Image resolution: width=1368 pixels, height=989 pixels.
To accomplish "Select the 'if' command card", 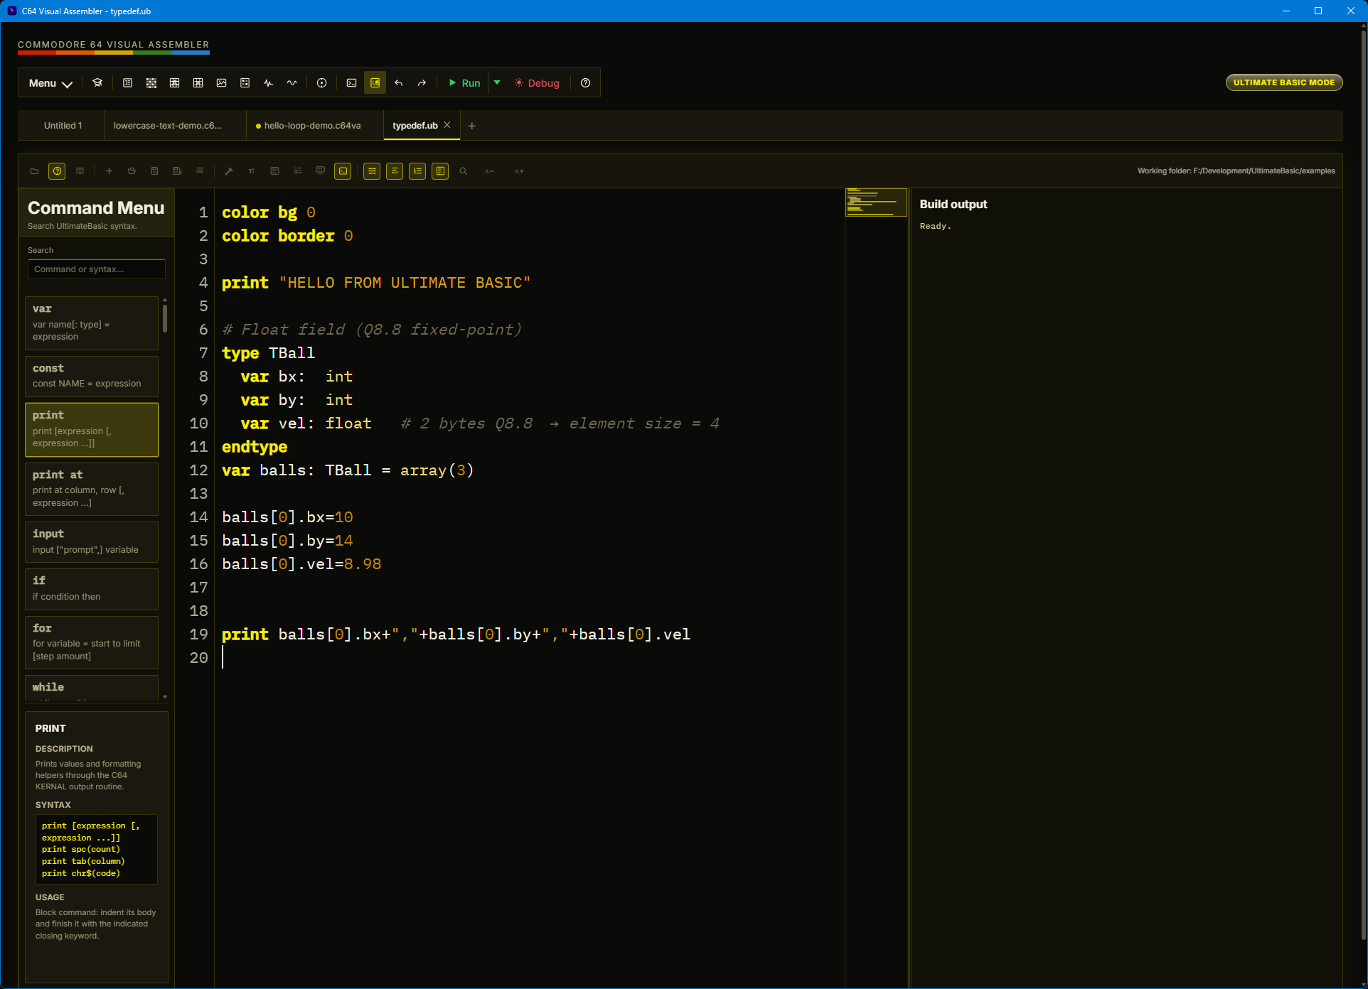I will coord(92,589).
